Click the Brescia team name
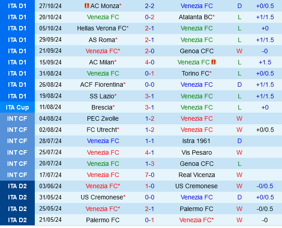 click(102, 107)
